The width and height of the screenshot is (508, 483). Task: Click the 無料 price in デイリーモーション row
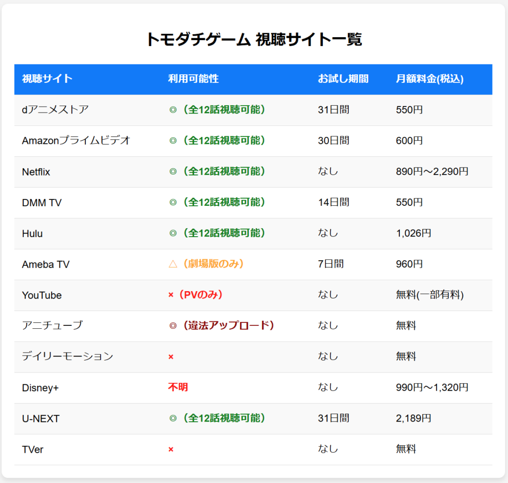[406, 357]
